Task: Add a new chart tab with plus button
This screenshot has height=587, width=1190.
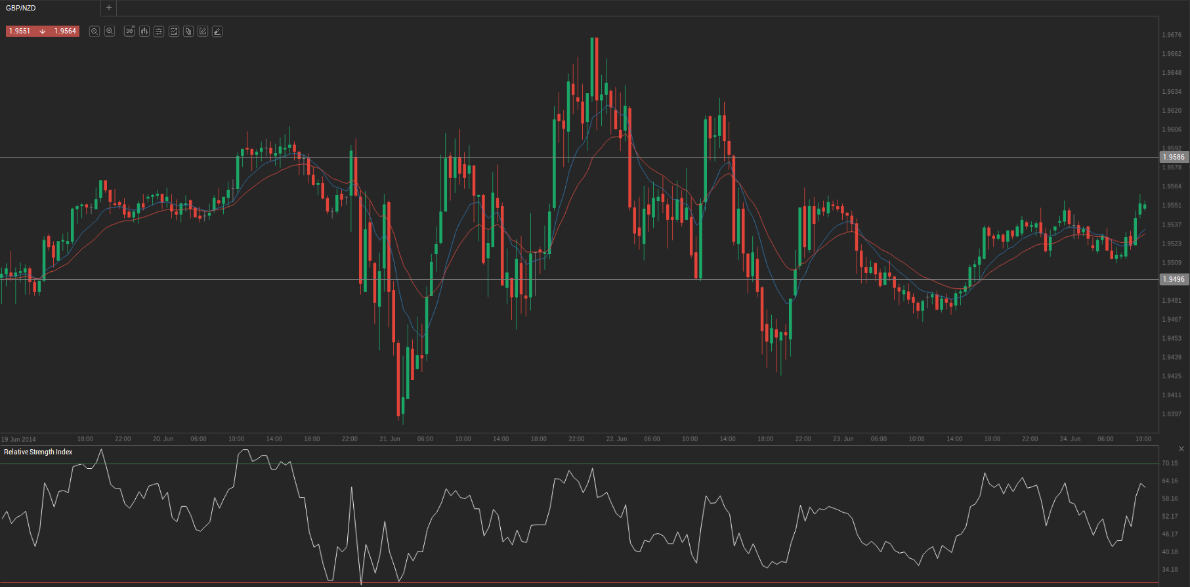Action: (x=109, y=8)
